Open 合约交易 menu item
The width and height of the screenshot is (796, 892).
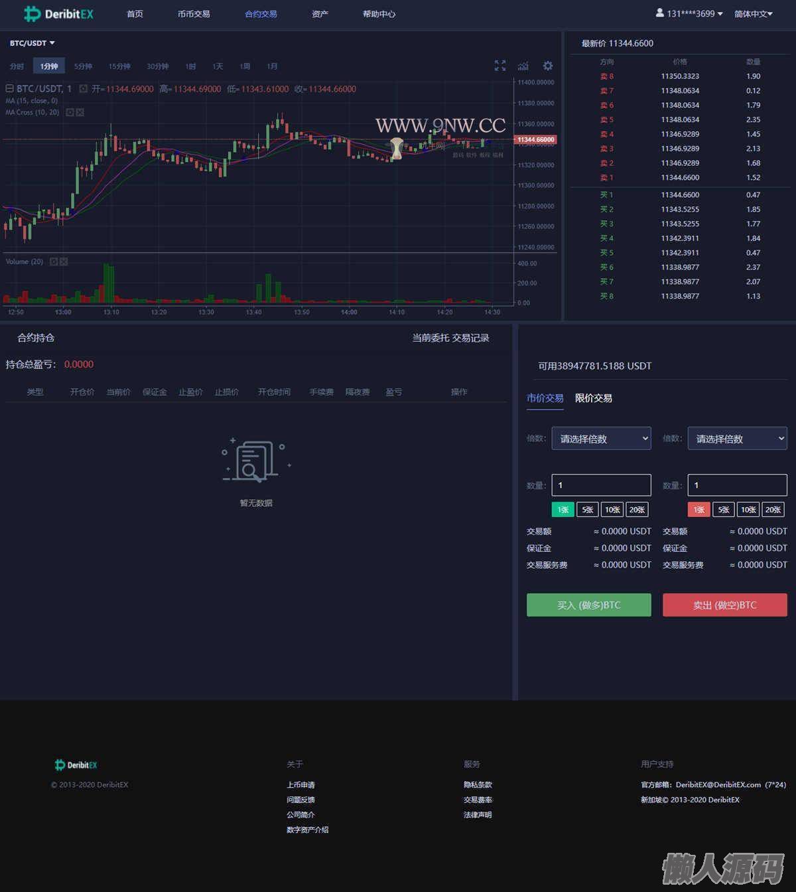261,14
